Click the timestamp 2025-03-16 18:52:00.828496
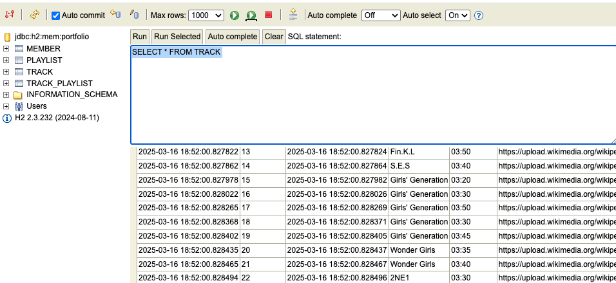The height and width of the screenshot is (283, 616). (337, 277)
